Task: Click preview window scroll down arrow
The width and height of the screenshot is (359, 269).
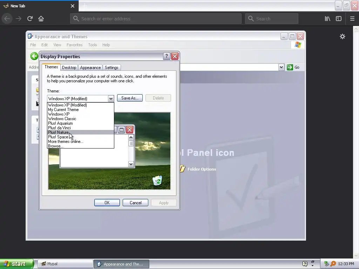Action: (x=131, y=164)
